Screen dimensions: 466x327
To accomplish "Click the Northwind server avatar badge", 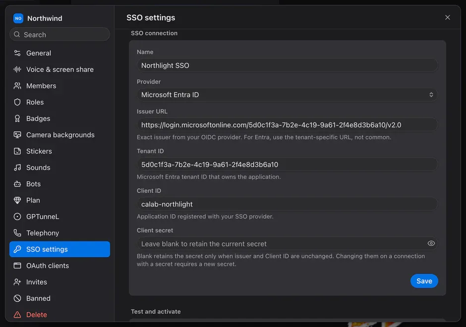I will (x=18, y=18).
